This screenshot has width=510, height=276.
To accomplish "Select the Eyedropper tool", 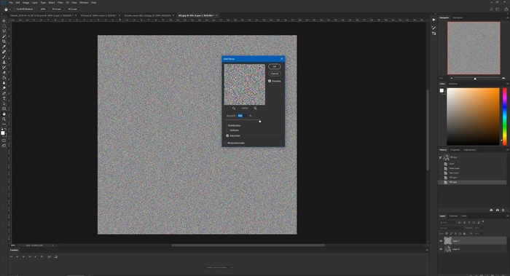I will click(x=4, y=47).
